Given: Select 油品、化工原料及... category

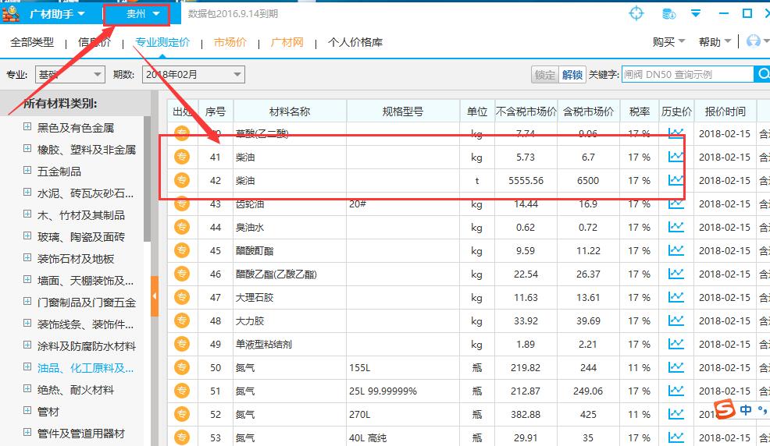Looking at the screenshot, I should pos(85,368).
